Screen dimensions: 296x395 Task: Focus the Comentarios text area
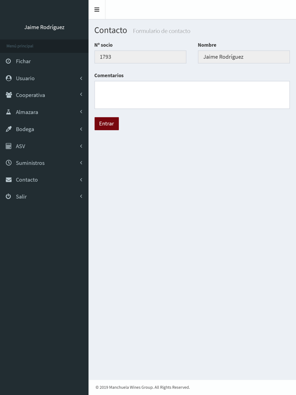coord(192,95)
